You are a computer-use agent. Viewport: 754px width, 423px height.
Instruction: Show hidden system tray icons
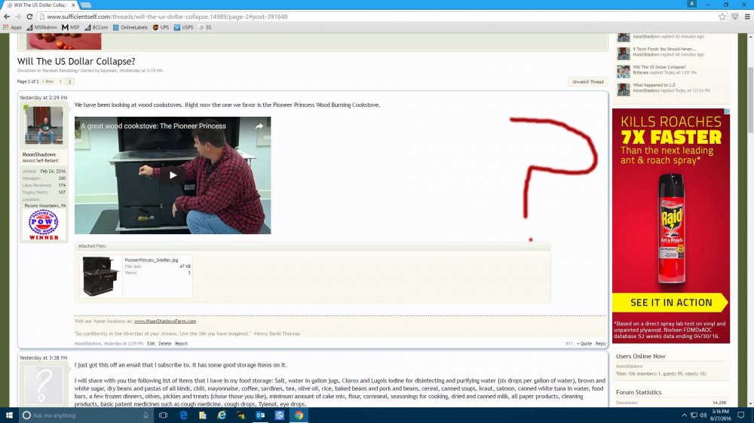(x=685, y=415)
